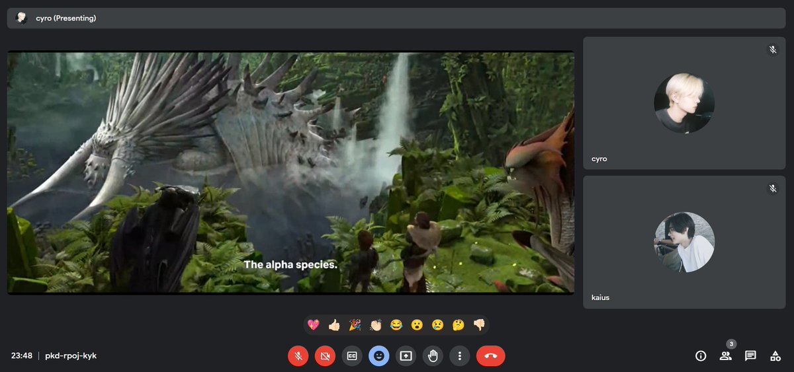The height and width of the screenshot is (372, 794).
Task: Click the meeting code pkd-rpoj-kyk
Action: point(71,355)
